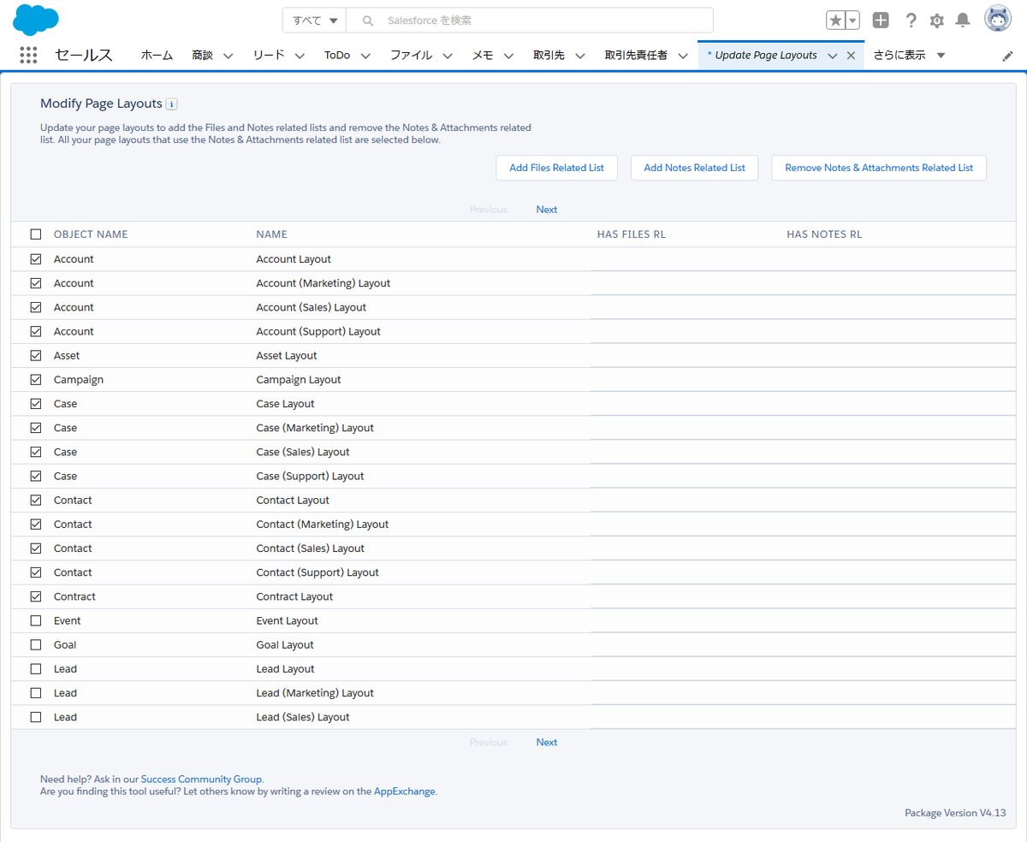Uncheck the Contact (Sales) Layout checkbox

[x=35, y=548]
